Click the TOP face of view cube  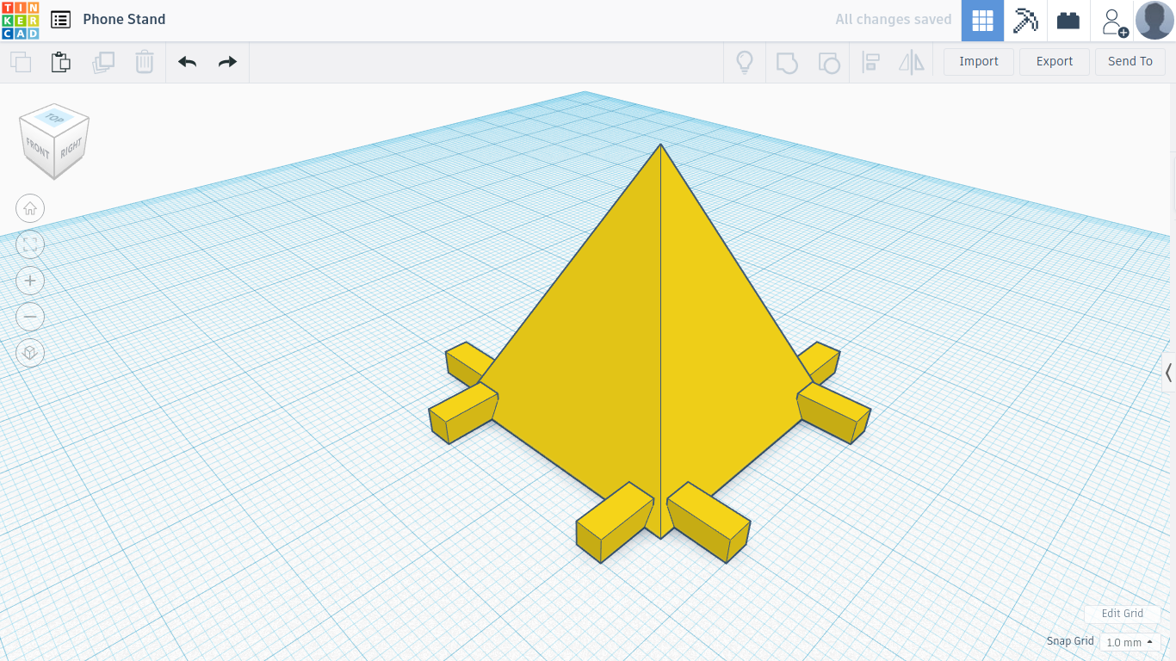coord(55,118)
